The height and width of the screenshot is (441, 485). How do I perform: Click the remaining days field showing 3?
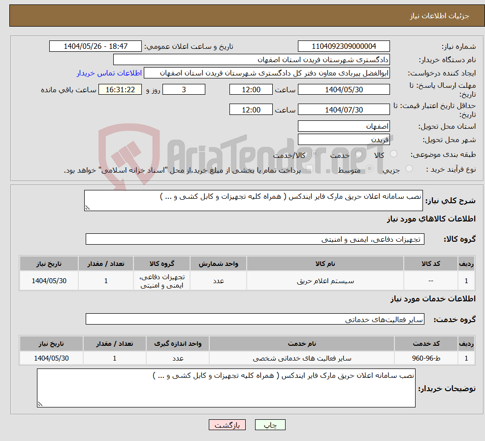pos(184,90)
